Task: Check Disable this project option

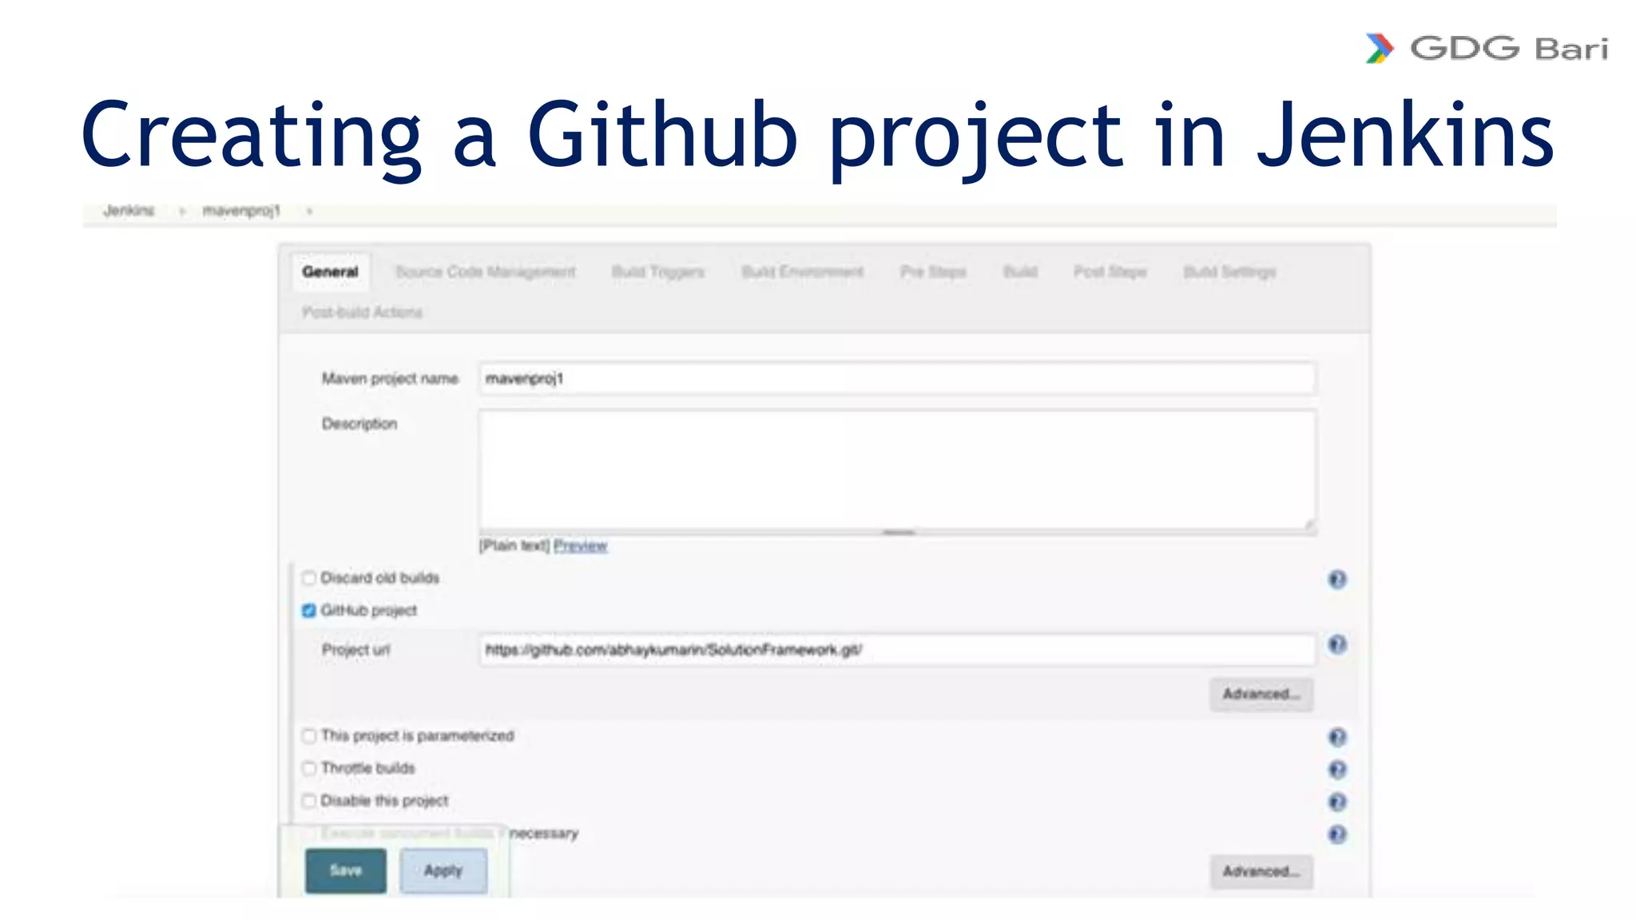Action: pyautogui.click(x=309, y=800)
